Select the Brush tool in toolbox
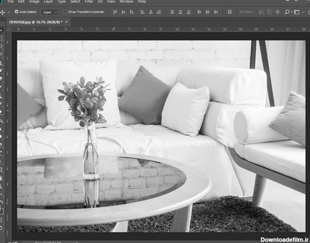Screen dimensions: 310x243 coord(1,87)
